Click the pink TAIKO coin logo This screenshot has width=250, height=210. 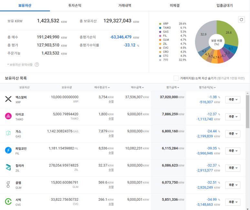point(8,116)
